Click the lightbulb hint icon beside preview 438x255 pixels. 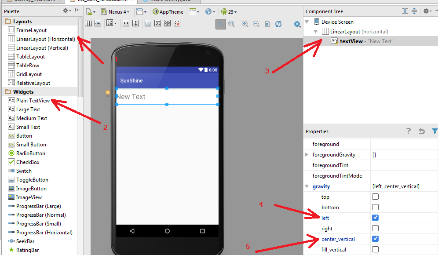(108, 93)
